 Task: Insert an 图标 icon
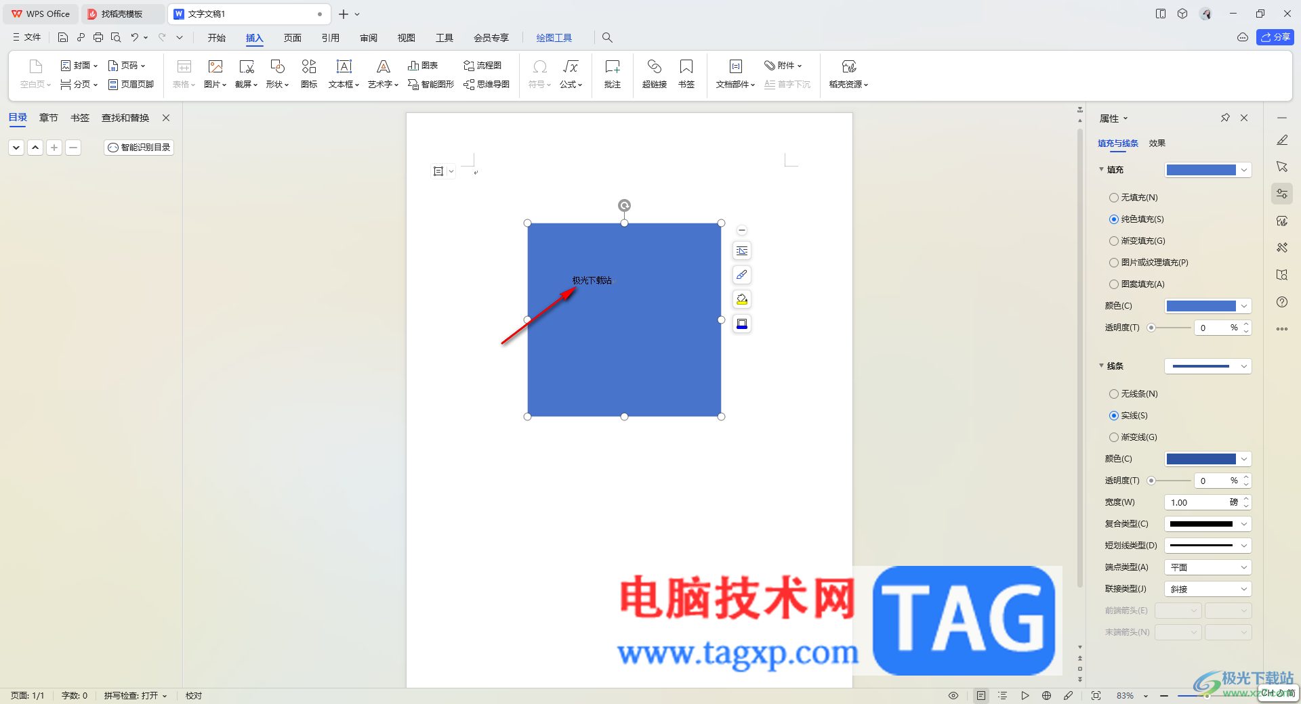point(309,74)
